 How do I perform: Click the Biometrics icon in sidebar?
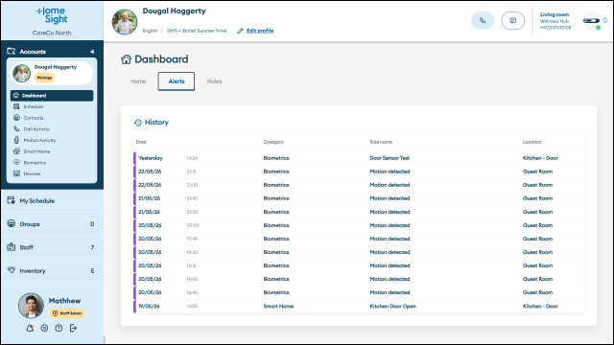tap(16, 162)
